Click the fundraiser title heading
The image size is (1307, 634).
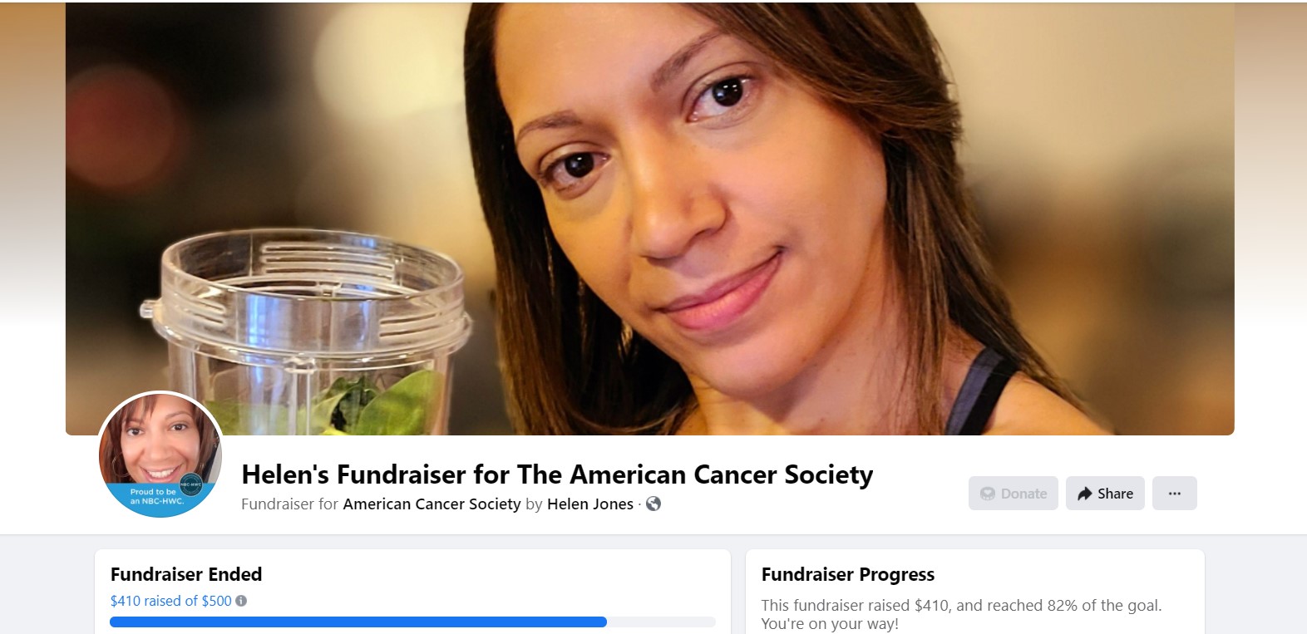pos(557,474)
